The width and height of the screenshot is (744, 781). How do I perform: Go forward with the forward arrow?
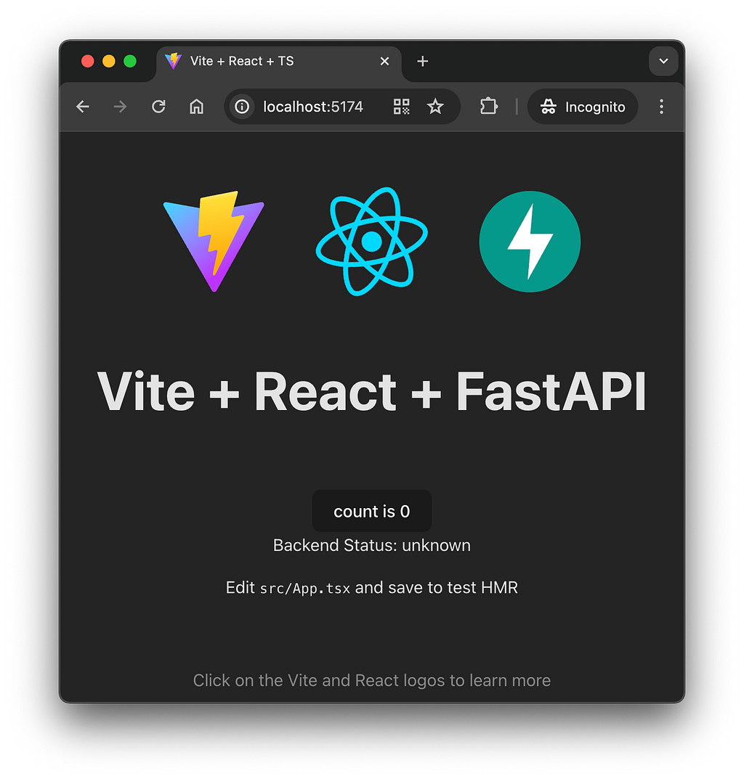click(120, 107)
